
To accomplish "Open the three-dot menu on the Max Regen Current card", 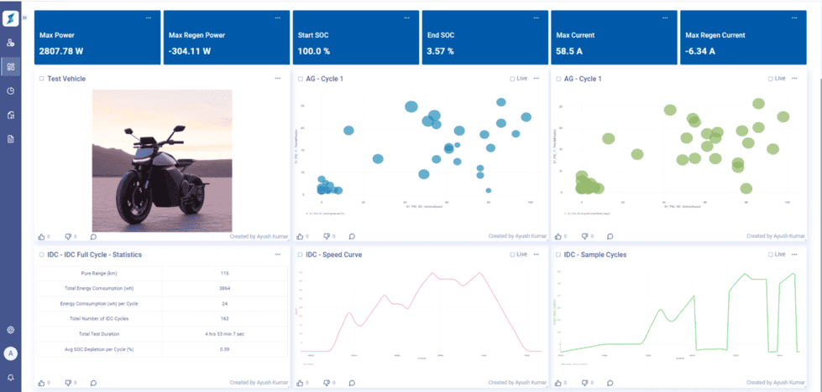I will pyautogui.click(x=794, y=18).
